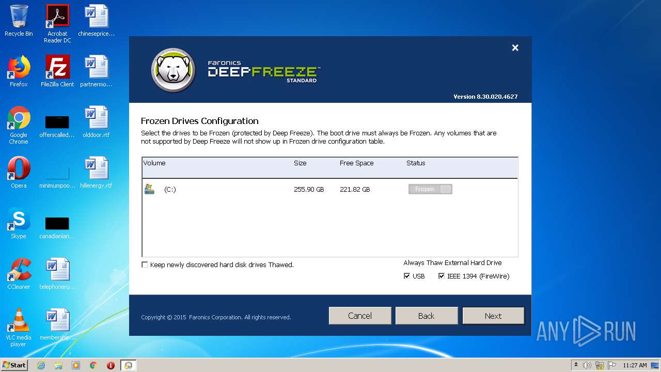Click Next to continue installation
The width and height of the screenshot is (661, 372).
[493, 316]
